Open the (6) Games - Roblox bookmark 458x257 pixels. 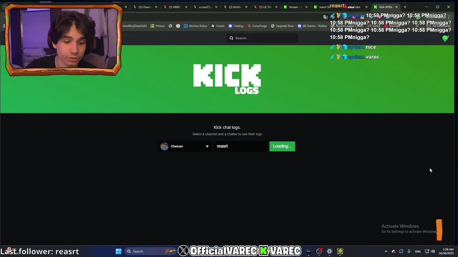(x=312, y=26)
